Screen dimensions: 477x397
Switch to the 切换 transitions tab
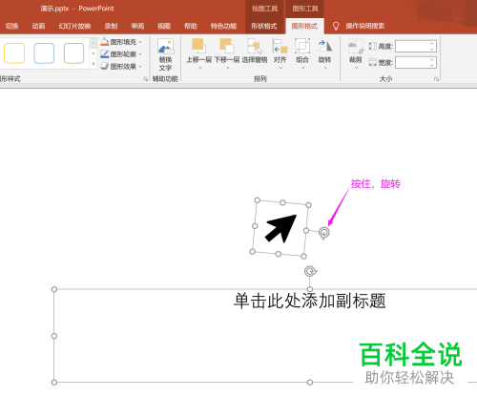click(x=12, y=26)
